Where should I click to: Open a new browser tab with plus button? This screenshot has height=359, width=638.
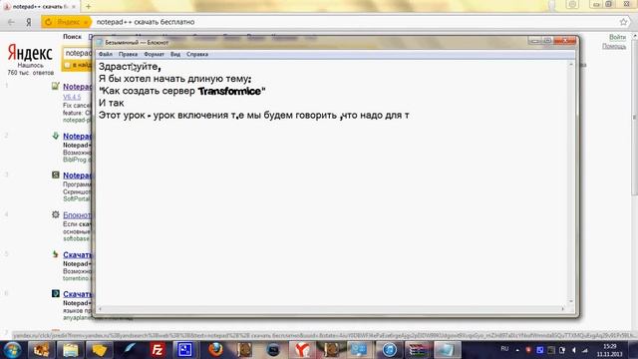(88, 7)
